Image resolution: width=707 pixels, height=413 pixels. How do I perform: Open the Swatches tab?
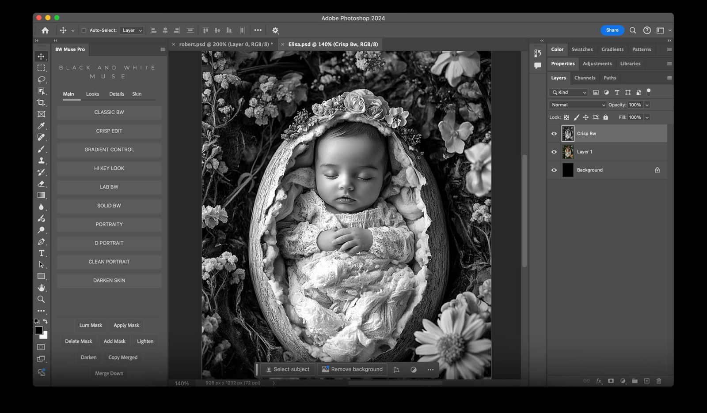click(x=582, y=49)
